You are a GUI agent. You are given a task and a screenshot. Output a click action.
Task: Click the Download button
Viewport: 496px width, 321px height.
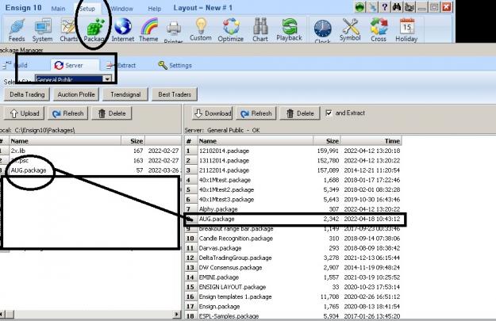point(212,113)
